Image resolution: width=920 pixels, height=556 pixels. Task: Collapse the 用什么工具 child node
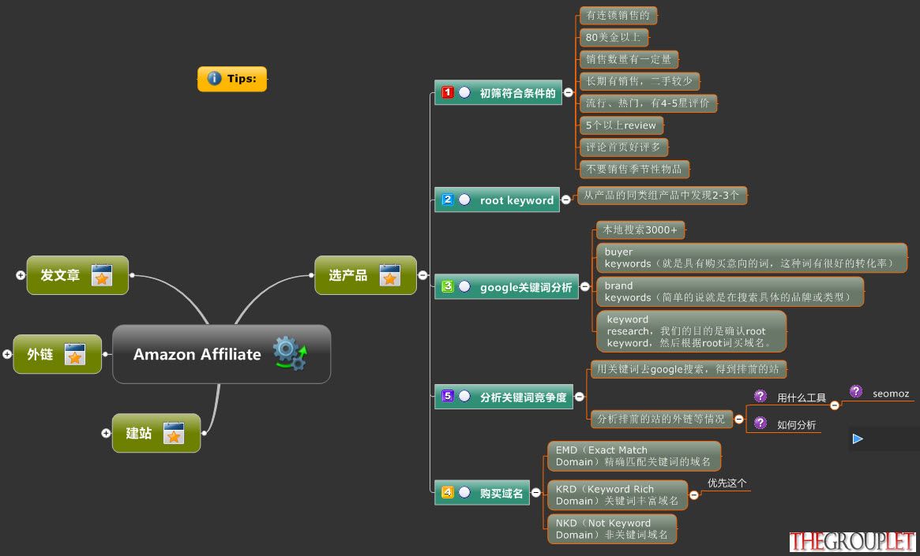click(835, 405)
